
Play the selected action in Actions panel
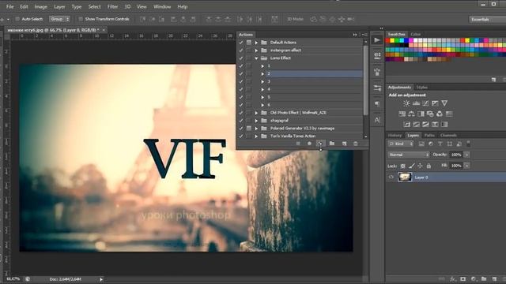(320, 144)
